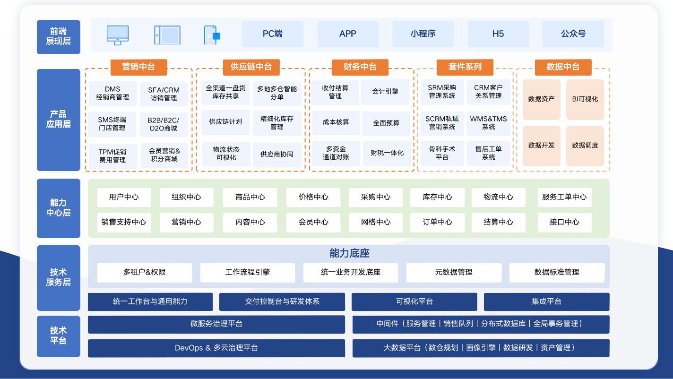
Task: Switch to the 供应链中台 header
Action: [251, 67]
